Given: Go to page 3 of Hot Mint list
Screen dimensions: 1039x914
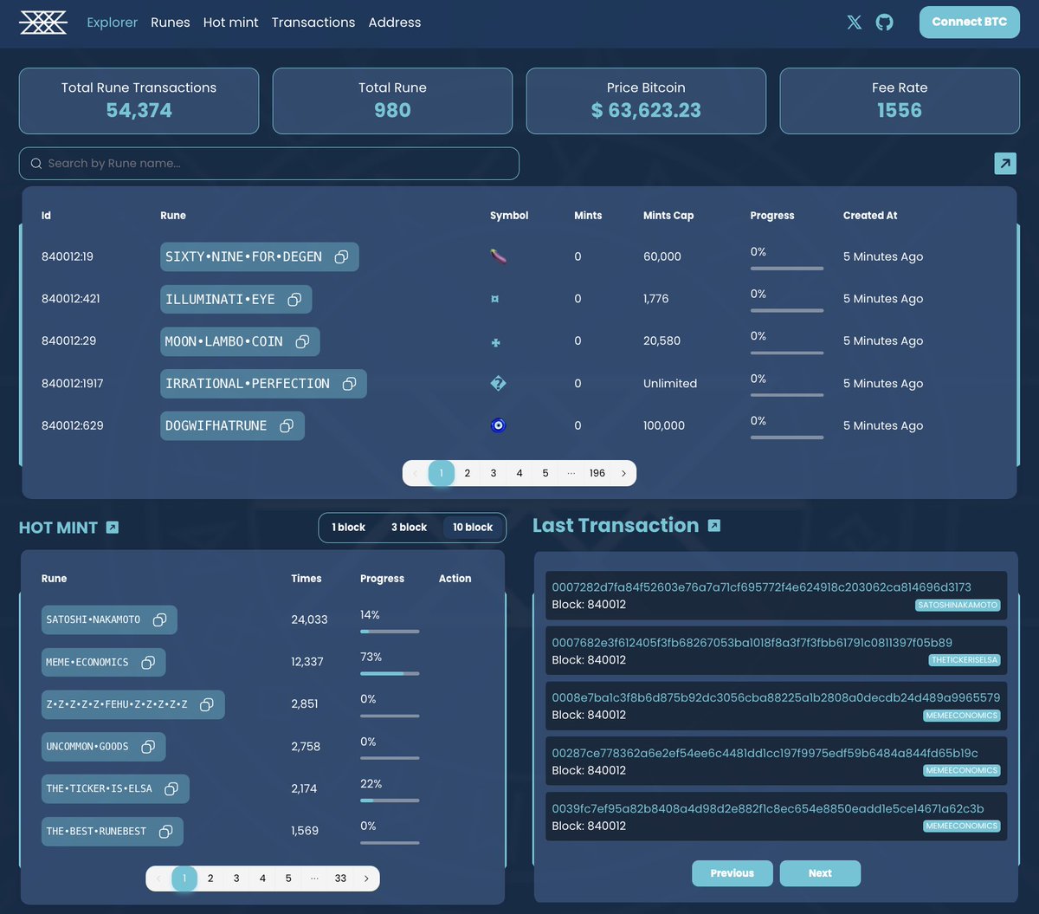Looking at the screenshot, I should click(236, 878).
